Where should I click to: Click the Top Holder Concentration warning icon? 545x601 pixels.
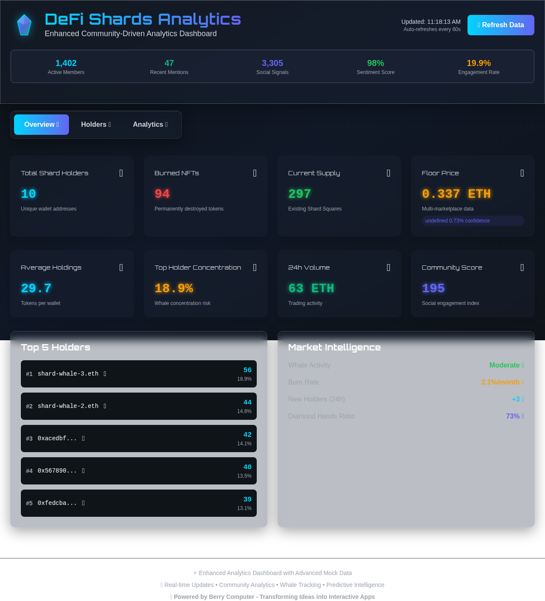point(255,267)
